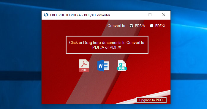Viewport: 207px width, 109px height.
Task: Click the window title text
Action: 80,15
